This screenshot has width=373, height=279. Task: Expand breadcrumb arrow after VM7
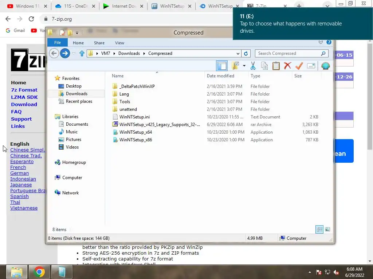114,53
